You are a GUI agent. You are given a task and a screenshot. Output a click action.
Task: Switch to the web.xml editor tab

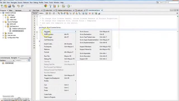click(80, 10)
